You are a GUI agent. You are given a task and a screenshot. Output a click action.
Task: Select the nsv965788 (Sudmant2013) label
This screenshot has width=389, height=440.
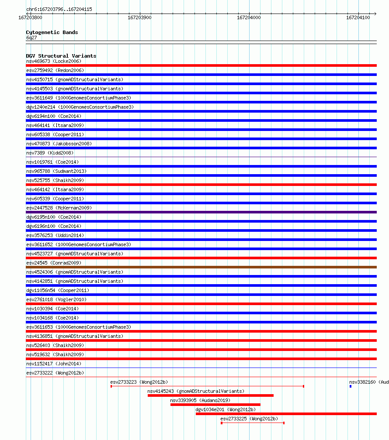point(56,171)
